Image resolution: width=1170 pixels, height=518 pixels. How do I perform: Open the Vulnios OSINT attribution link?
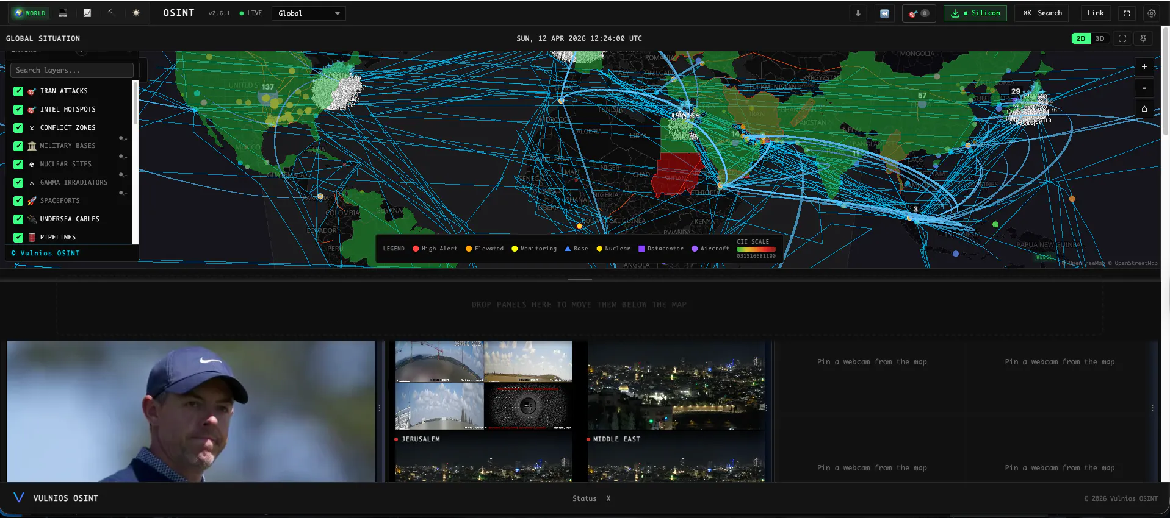click(46, 254)
